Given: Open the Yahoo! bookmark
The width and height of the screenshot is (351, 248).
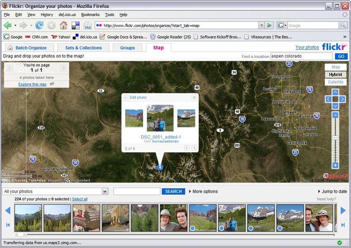Looking at the screenshot, I should click(x=61, y=37).
